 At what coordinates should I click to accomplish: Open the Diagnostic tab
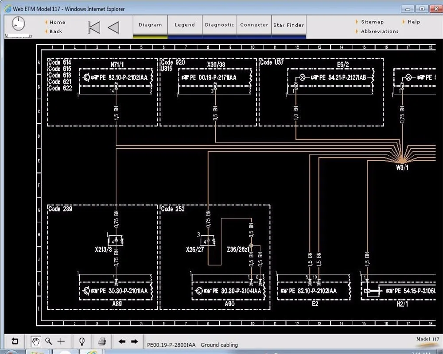220,25
